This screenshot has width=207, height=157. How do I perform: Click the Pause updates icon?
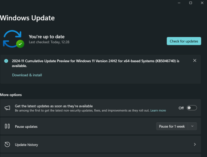(7, 126)
